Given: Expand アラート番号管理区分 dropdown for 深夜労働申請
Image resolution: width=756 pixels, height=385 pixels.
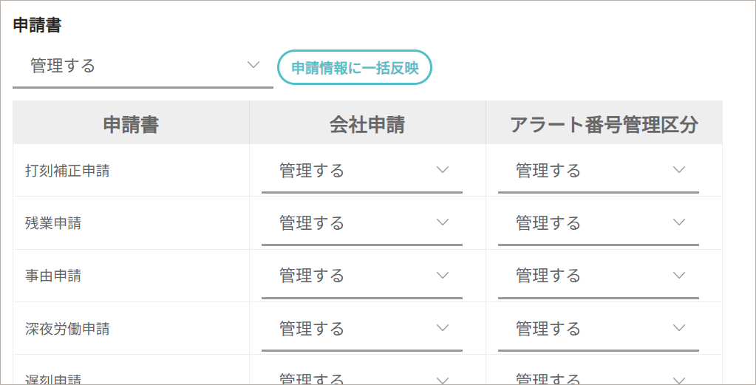Looking at the screenshot, I should (x=599, y=328).
